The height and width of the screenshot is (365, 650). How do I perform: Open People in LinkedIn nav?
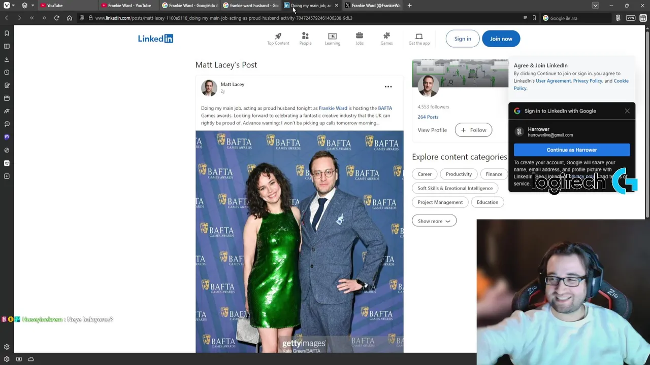tap(305, 39)
